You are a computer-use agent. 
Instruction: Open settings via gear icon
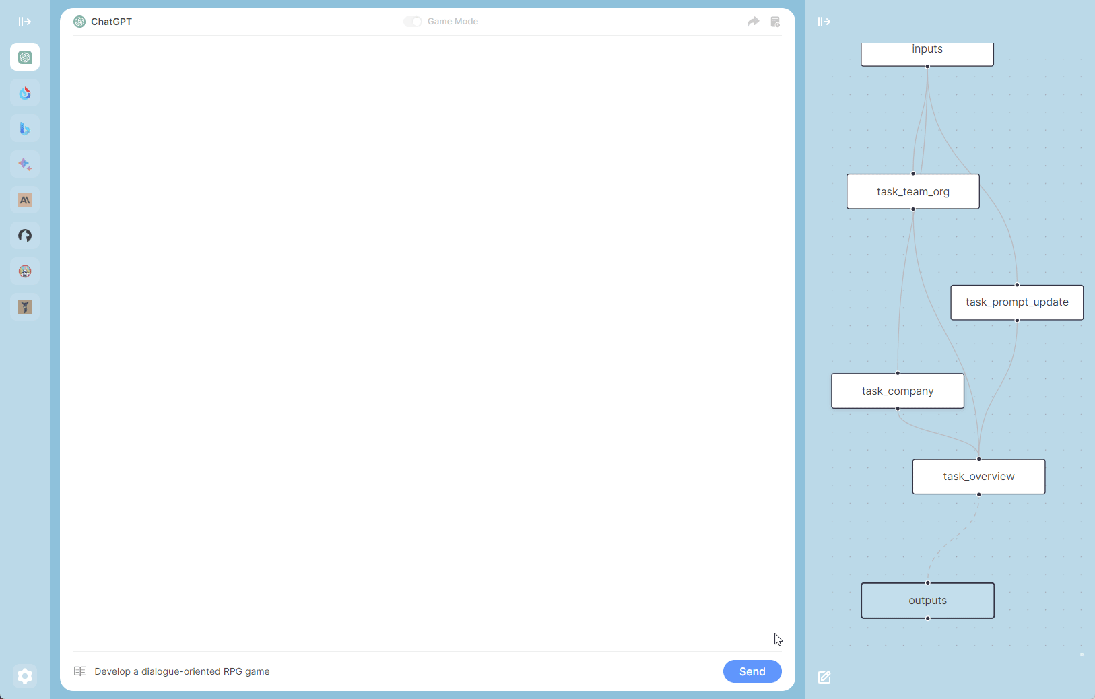(25, 675)
